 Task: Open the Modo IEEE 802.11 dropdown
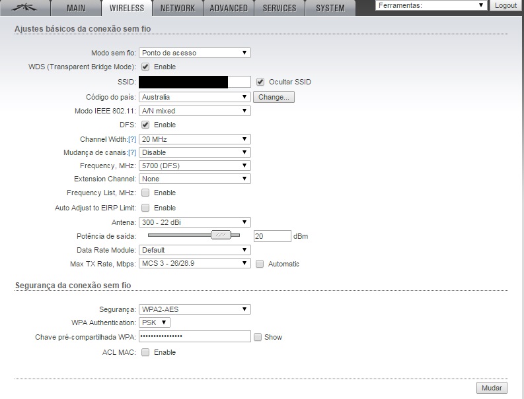pyautogui.click(x=195, y=111)
